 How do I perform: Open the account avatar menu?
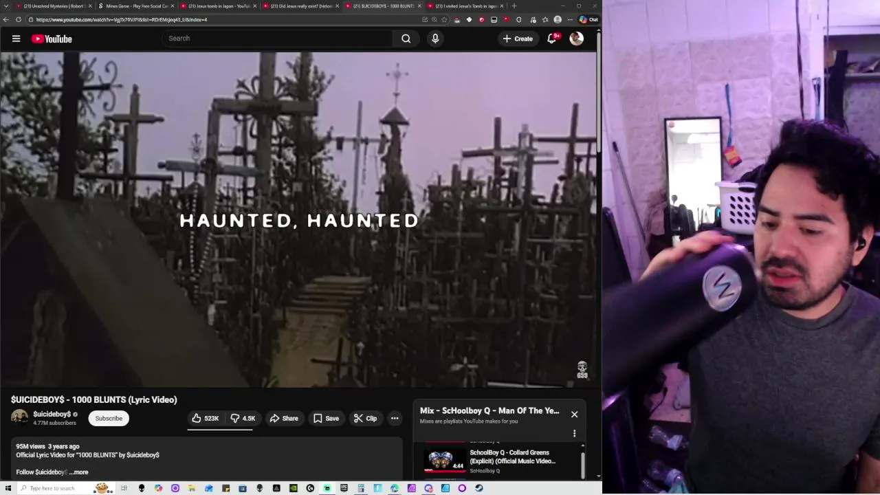click(577, 38)
